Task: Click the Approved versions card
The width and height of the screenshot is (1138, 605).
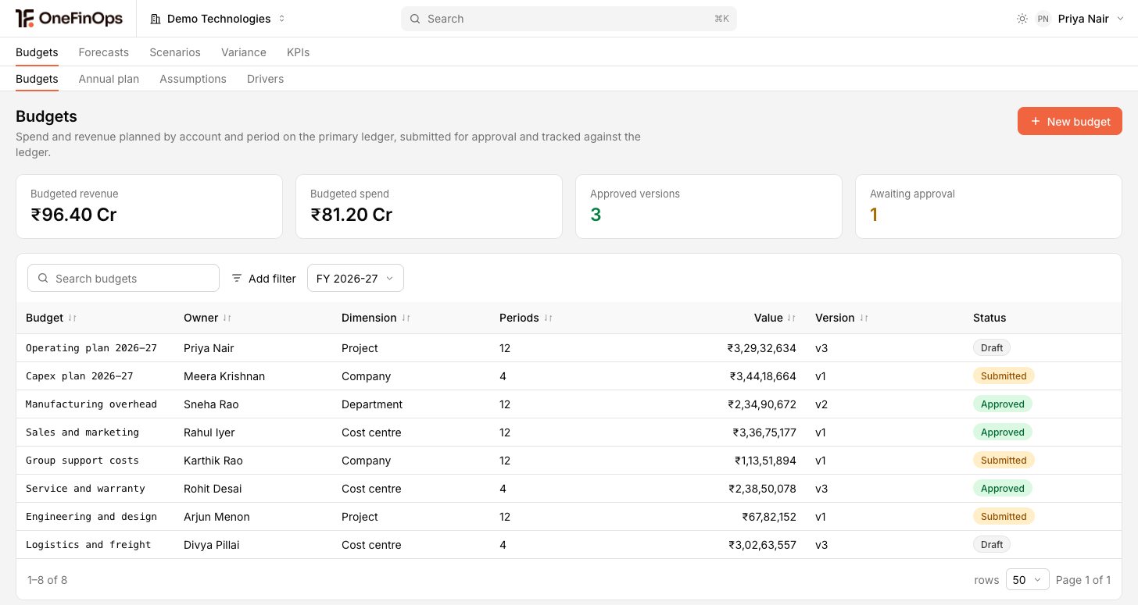Action: [x=709, y=206]
